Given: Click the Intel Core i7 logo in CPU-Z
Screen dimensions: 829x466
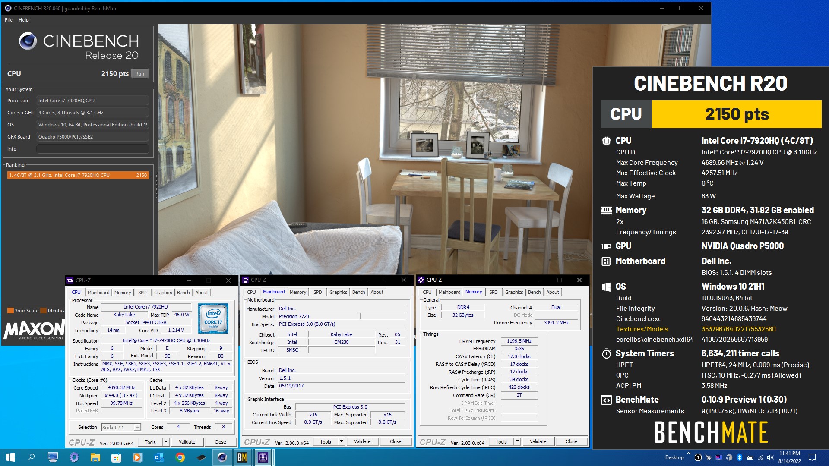Looking at the screenshot, I should point(213,318).
